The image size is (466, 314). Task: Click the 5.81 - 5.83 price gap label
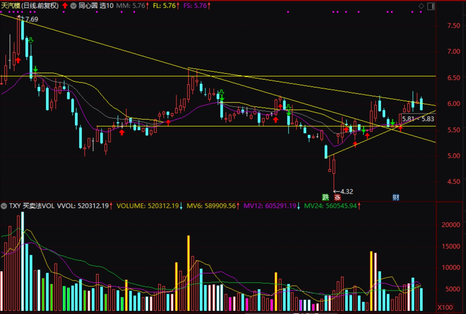[x=418, y=119]
